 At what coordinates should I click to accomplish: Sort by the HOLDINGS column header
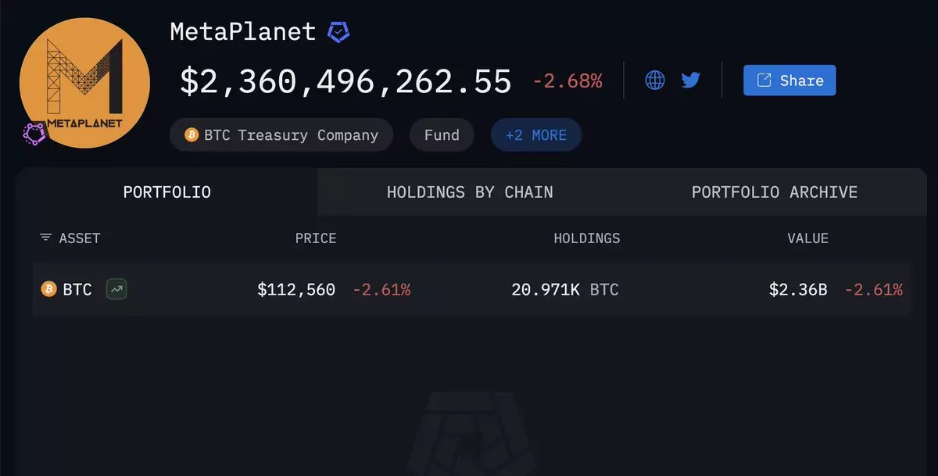click(587, 238)
